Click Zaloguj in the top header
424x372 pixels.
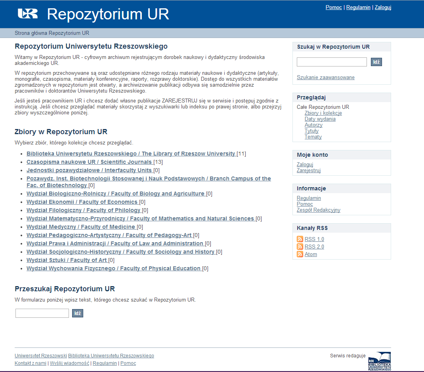383,7
